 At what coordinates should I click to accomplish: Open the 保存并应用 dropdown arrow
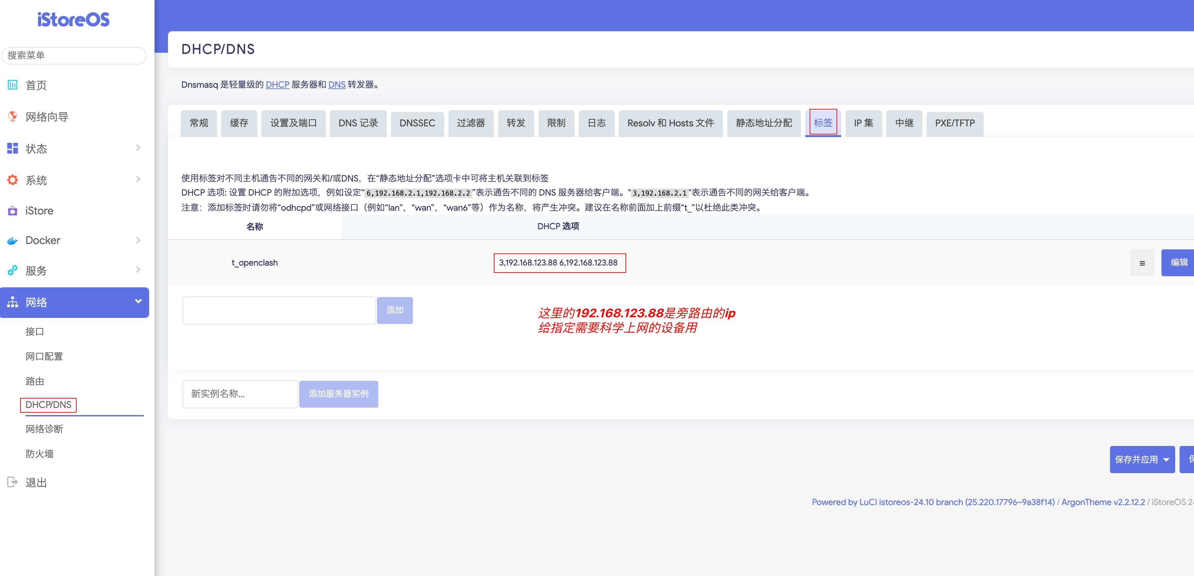click(1166, 460)
